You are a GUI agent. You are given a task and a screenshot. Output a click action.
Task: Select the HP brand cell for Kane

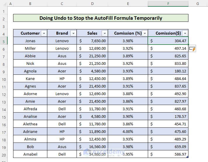62,79
